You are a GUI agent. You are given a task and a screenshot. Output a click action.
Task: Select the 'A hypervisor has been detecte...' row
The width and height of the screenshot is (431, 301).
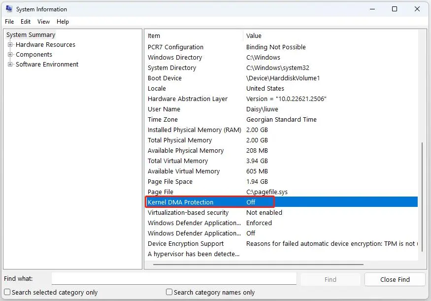pyautogui.click(x=281, y=254)
